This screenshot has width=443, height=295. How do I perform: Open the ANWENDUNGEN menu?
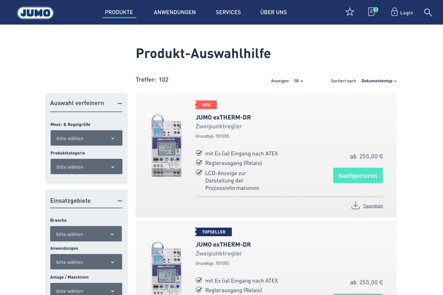[x=175, y=13]
